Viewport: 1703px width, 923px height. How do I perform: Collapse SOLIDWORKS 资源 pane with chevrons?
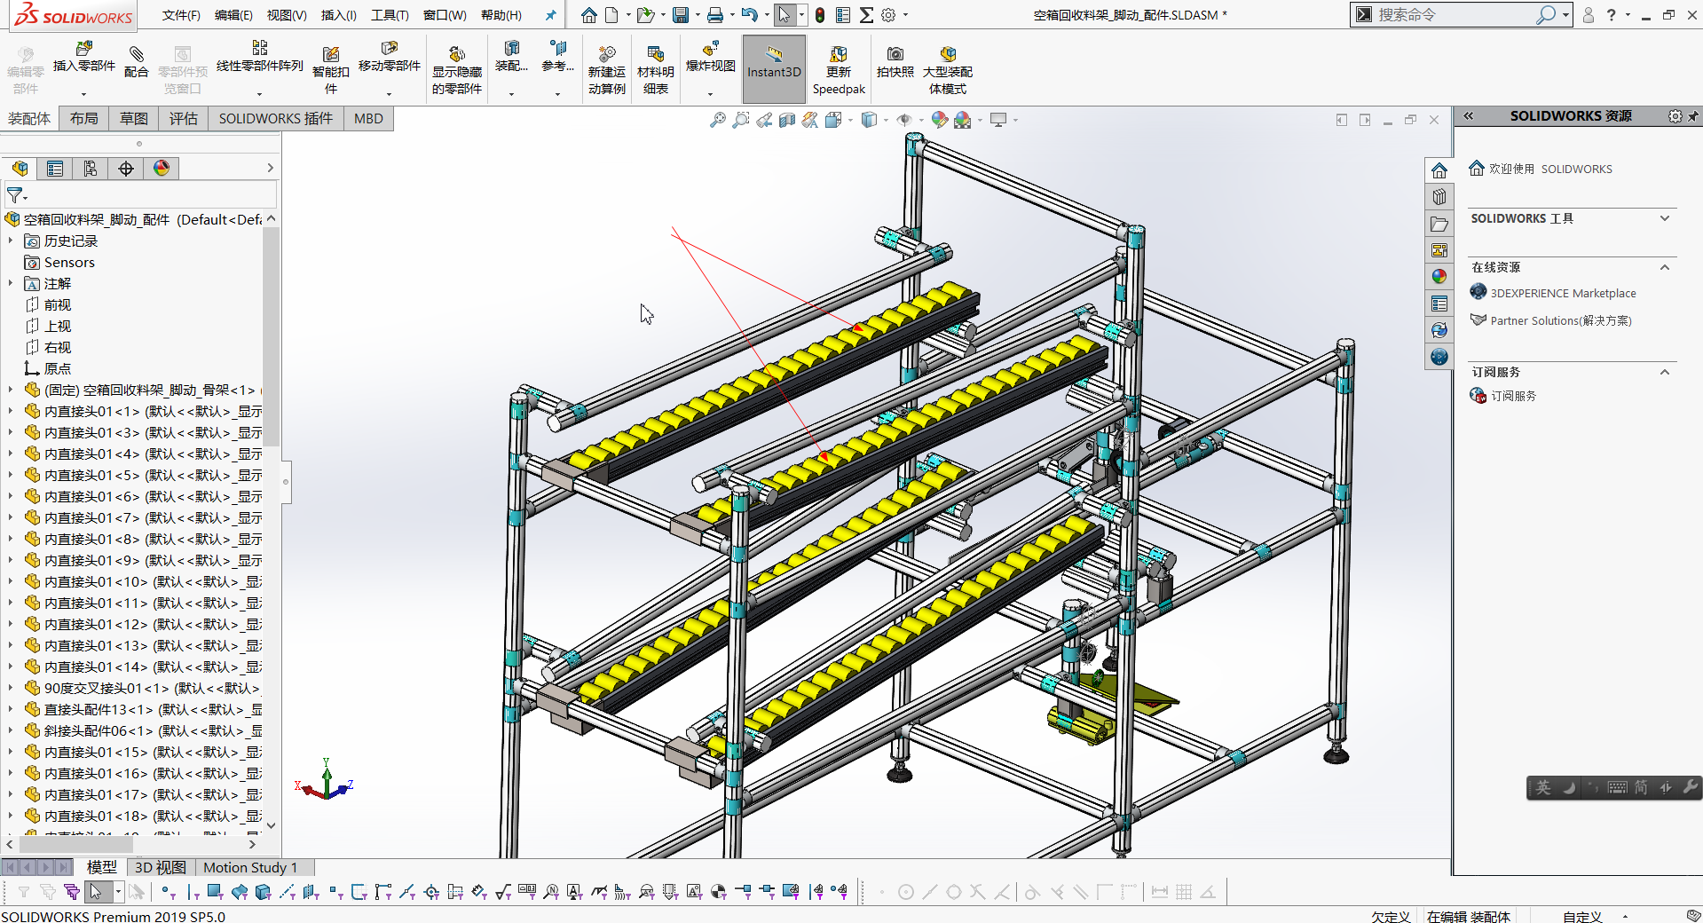(1469, 116)
